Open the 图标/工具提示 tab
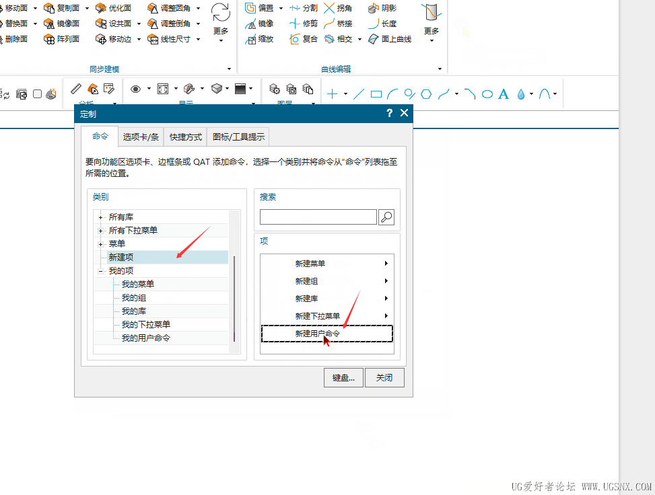 pyautogui.click(x=238, y=137)
